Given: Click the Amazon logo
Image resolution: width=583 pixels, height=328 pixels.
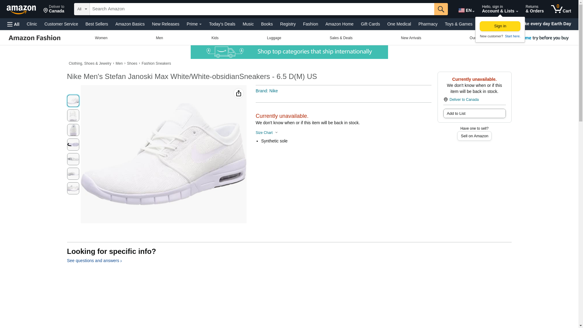Looking at the screenshot, I should pos(21,9).
